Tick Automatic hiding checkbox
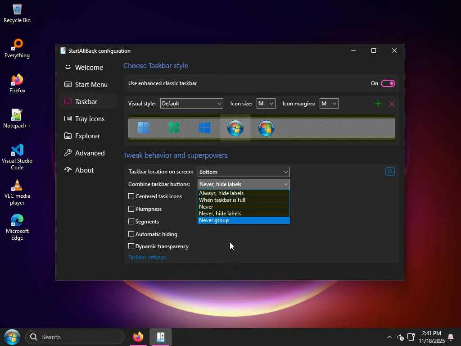This screenshot has width=461, height=346. 131,234
